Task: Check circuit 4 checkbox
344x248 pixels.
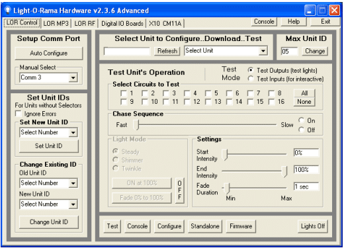Action: tap(187, 93)
